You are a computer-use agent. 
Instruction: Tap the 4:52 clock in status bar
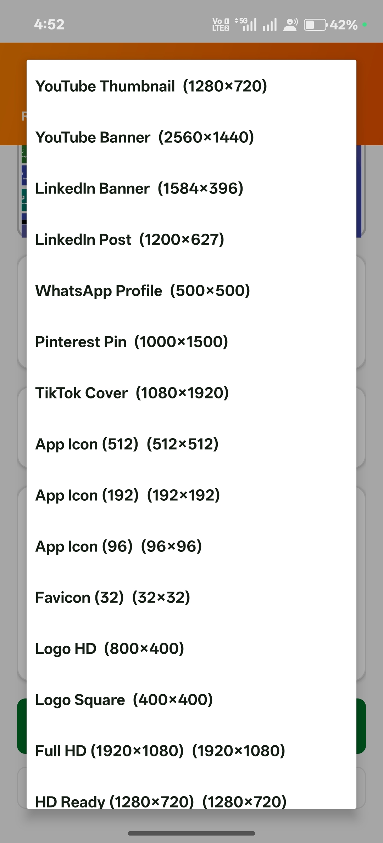pyautogui.click(x=49, y=25)
